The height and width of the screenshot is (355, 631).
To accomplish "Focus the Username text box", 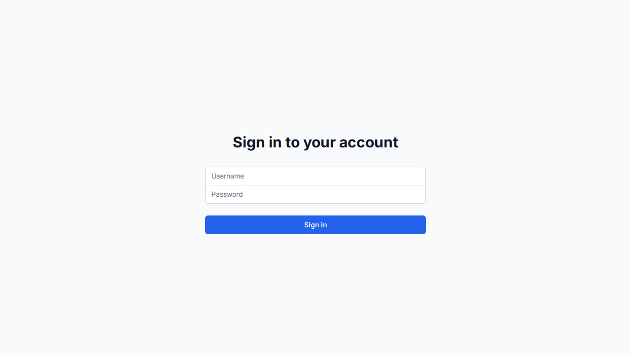I will 315,176.
